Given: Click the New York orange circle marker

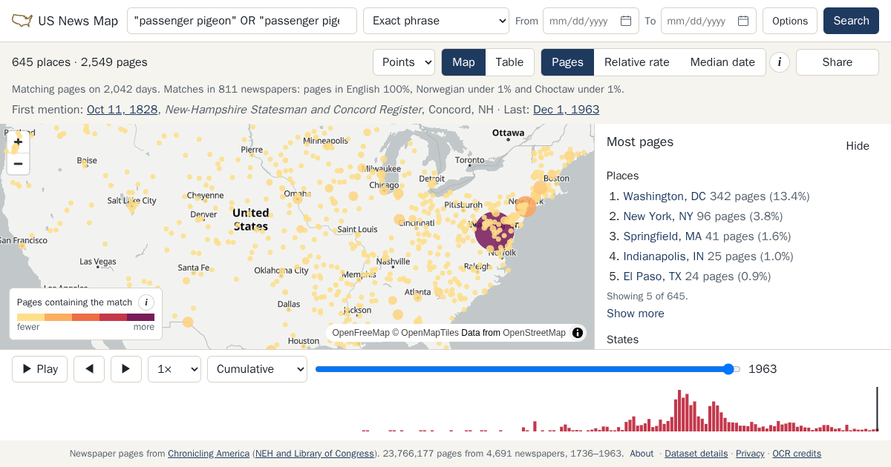Looking at the screenshot, I should 526,207.
